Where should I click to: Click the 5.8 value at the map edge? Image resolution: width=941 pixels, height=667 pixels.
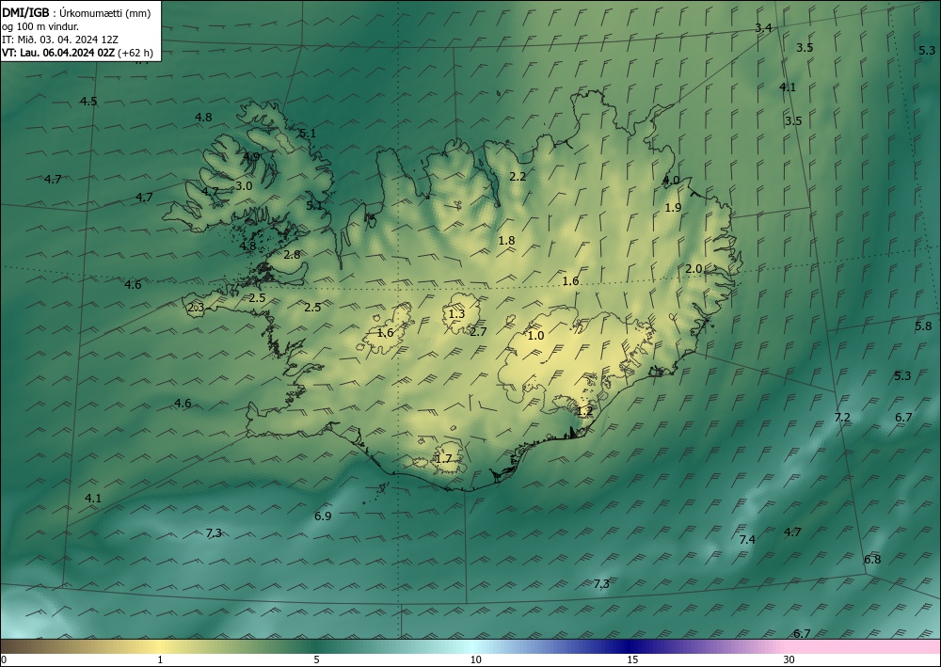click(x=923, y=326)
